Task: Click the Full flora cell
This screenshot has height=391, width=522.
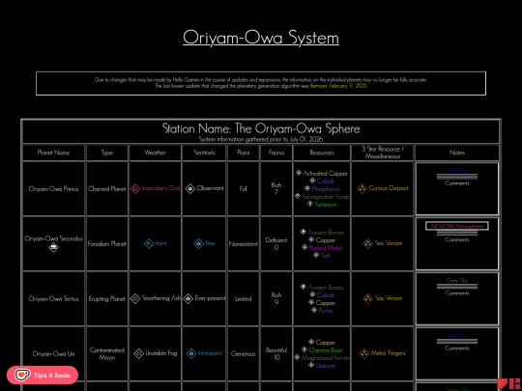Action: (244, 189)
